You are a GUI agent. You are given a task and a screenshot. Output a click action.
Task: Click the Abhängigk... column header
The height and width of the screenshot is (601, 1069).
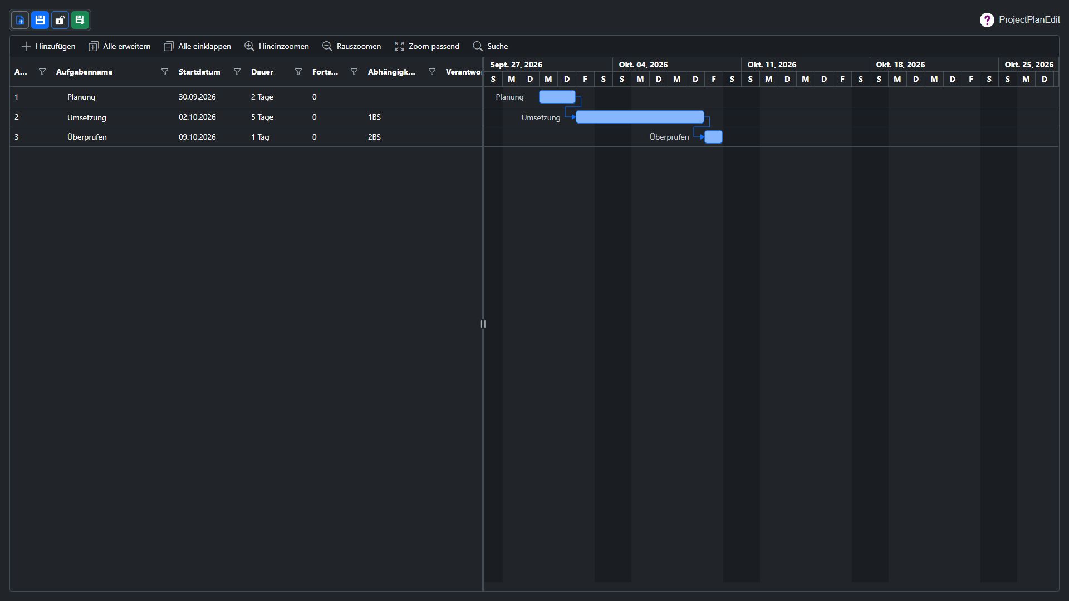point(391,72)
